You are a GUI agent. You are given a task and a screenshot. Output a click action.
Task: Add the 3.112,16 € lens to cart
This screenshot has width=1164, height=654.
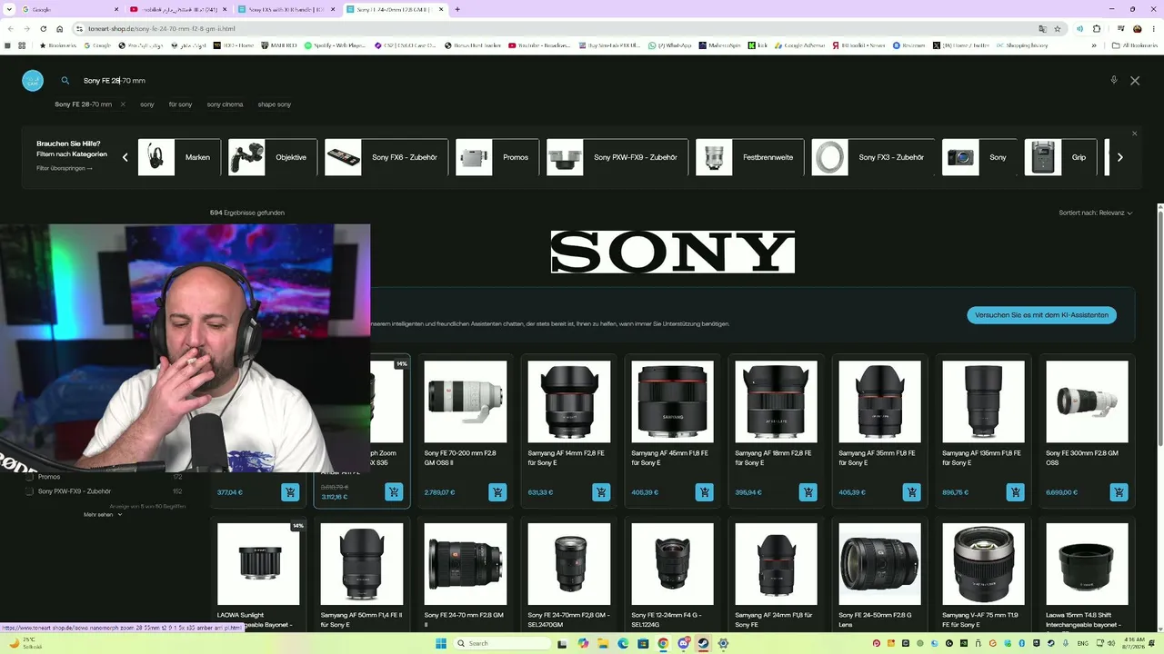[x=394, y=492]
